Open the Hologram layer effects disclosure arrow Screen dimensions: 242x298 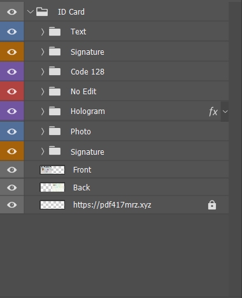[225, 111]
